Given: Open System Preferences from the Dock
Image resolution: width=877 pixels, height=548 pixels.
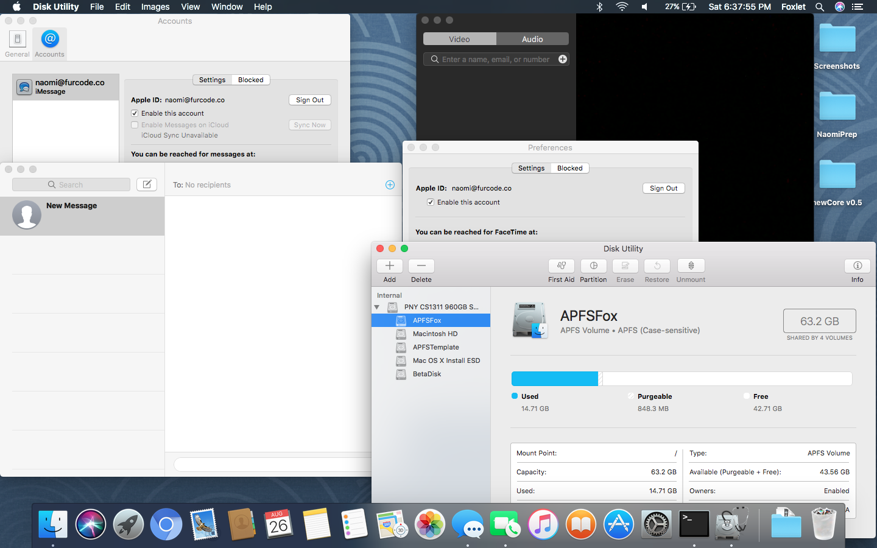Looking at the screenshot, I should (657, 524).
